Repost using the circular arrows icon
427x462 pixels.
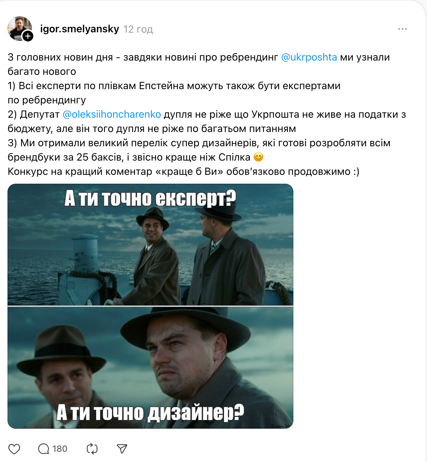(92, 449)
